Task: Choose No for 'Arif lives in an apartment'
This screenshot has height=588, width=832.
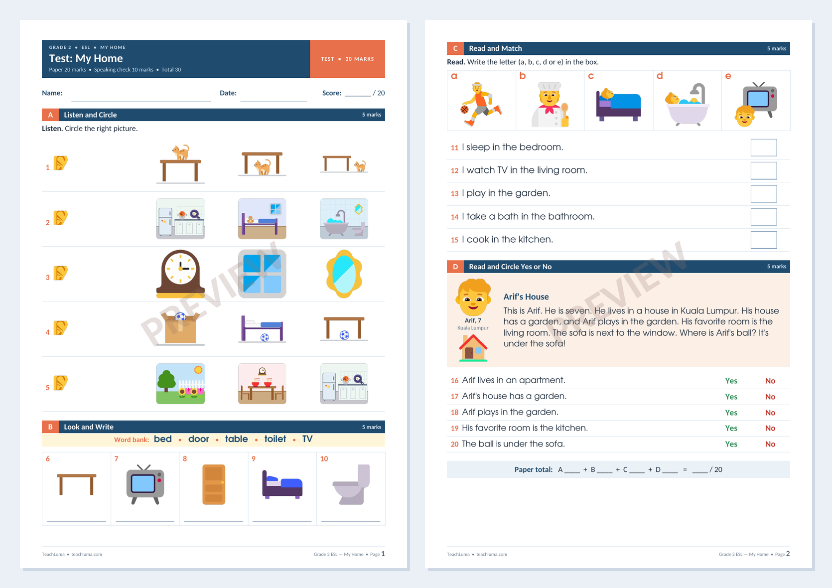Action: tap(770, 381)
